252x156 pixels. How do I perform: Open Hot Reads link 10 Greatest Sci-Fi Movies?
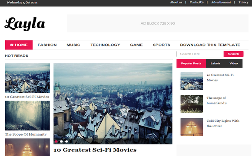(27, 97)
